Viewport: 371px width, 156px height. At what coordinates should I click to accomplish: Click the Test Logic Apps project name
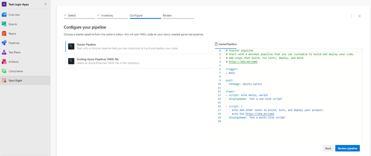(x=19, y=4)
